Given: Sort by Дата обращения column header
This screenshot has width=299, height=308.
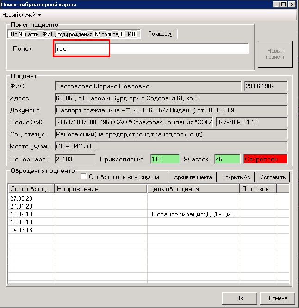Looking at the screenshot, I should click(x=31, y=189).
